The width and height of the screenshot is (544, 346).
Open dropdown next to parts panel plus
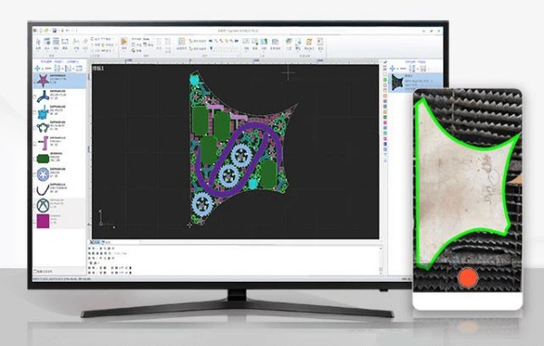coord(43,68)
